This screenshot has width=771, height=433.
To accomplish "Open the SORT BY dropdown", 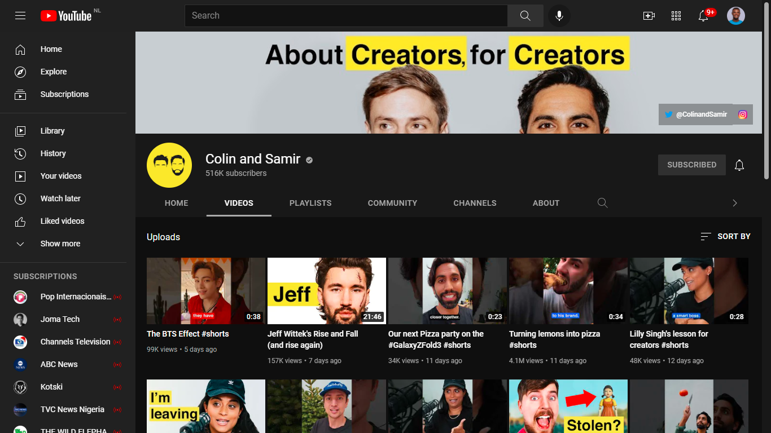I will pos(726,237).
